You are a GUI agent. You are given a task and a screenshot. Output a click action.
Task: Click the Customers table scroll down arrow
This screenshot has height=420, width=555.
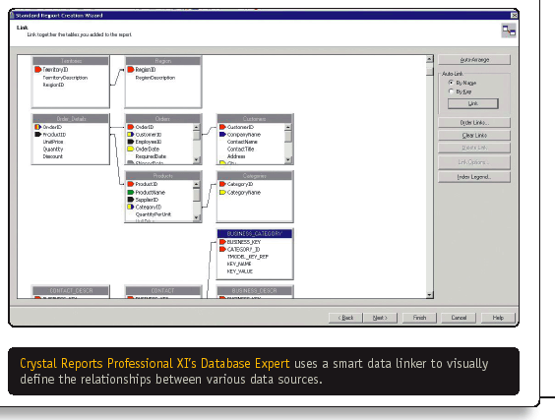pyautogui.click(x=288, y=160)
